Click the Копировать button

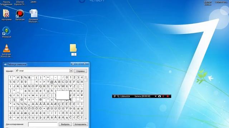pos(80,124)
